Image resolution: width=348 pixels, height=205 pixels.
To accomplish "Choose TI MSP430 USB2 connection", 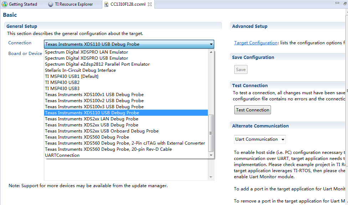I will click(x=126, y=82).
